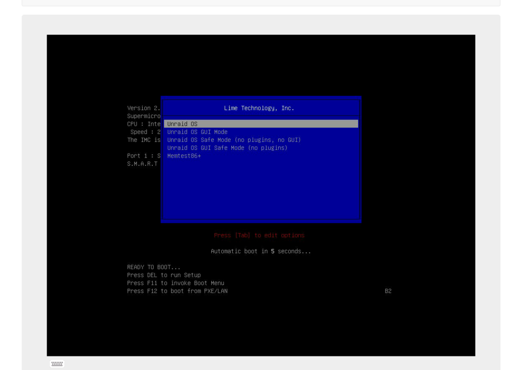
Task: Choose Unraid OS GUI Mode entry
Action: click(x=197, y=132)
